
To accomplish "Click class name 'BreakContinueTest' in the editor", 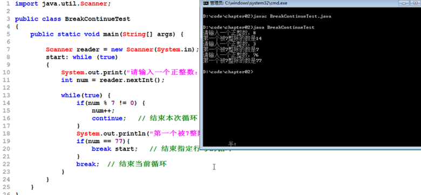I will 98,19.
